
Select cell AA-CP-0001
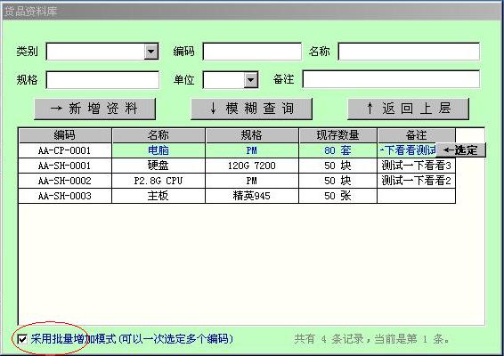[x=65, y=150]
